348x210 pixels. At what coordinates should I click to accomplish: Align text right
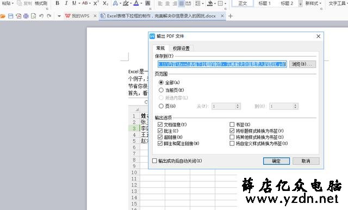pyautogui.click(x=175, y=3)
